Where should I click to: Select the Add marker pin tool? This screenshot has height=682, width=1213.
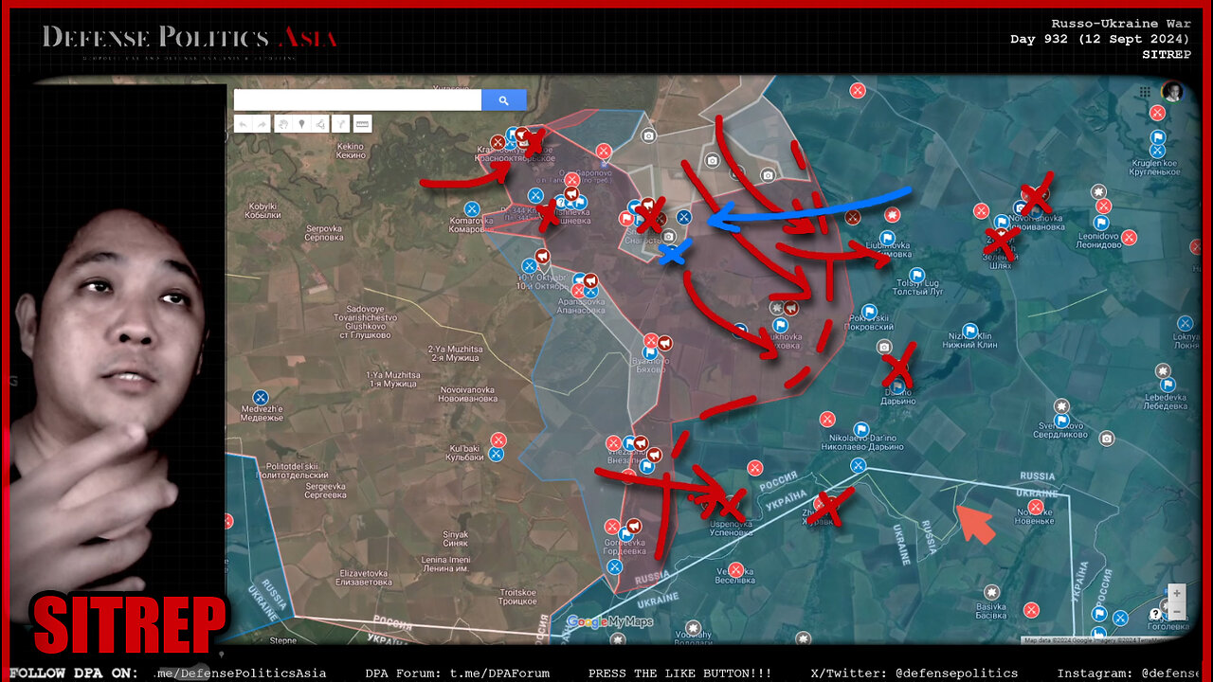[x=301, y=124]
